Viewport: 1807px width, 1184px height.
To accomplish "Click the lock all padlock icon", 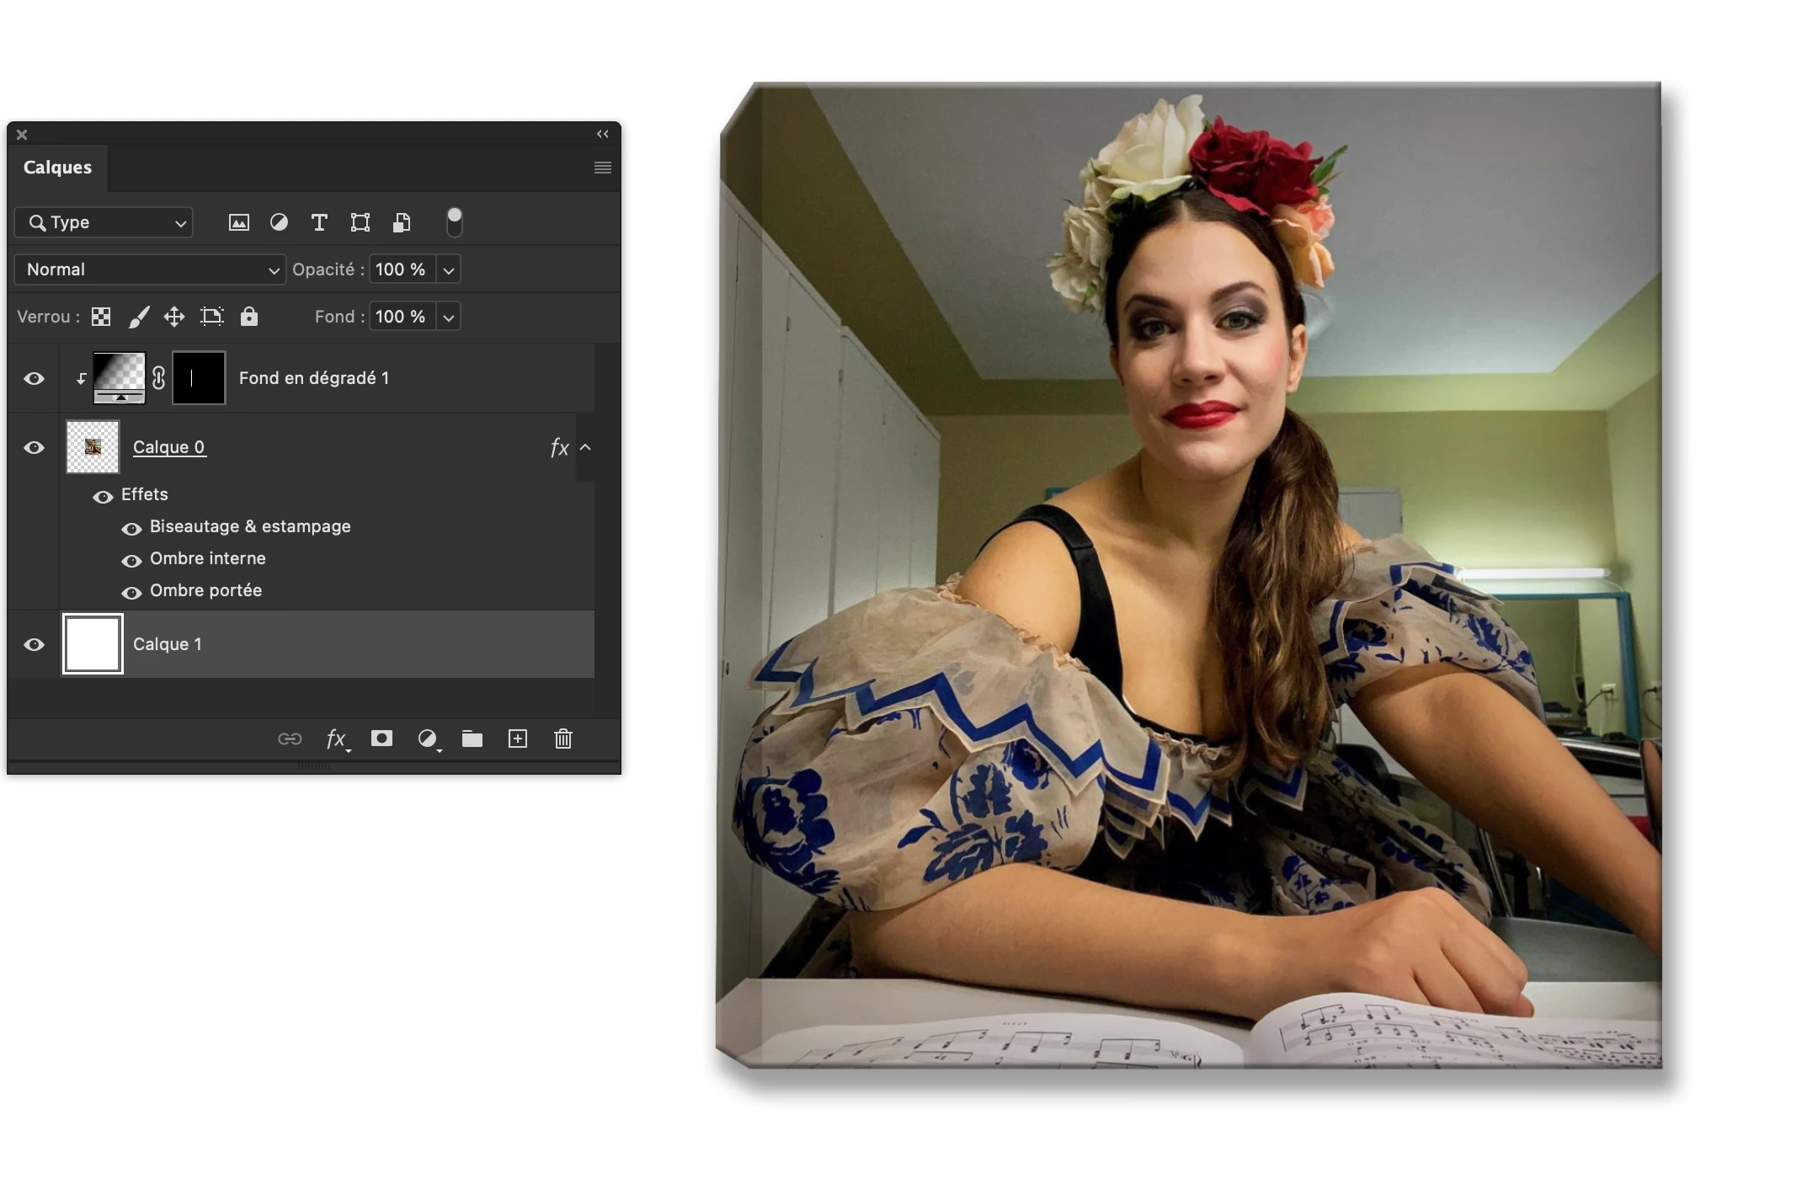I will (248, 317).
